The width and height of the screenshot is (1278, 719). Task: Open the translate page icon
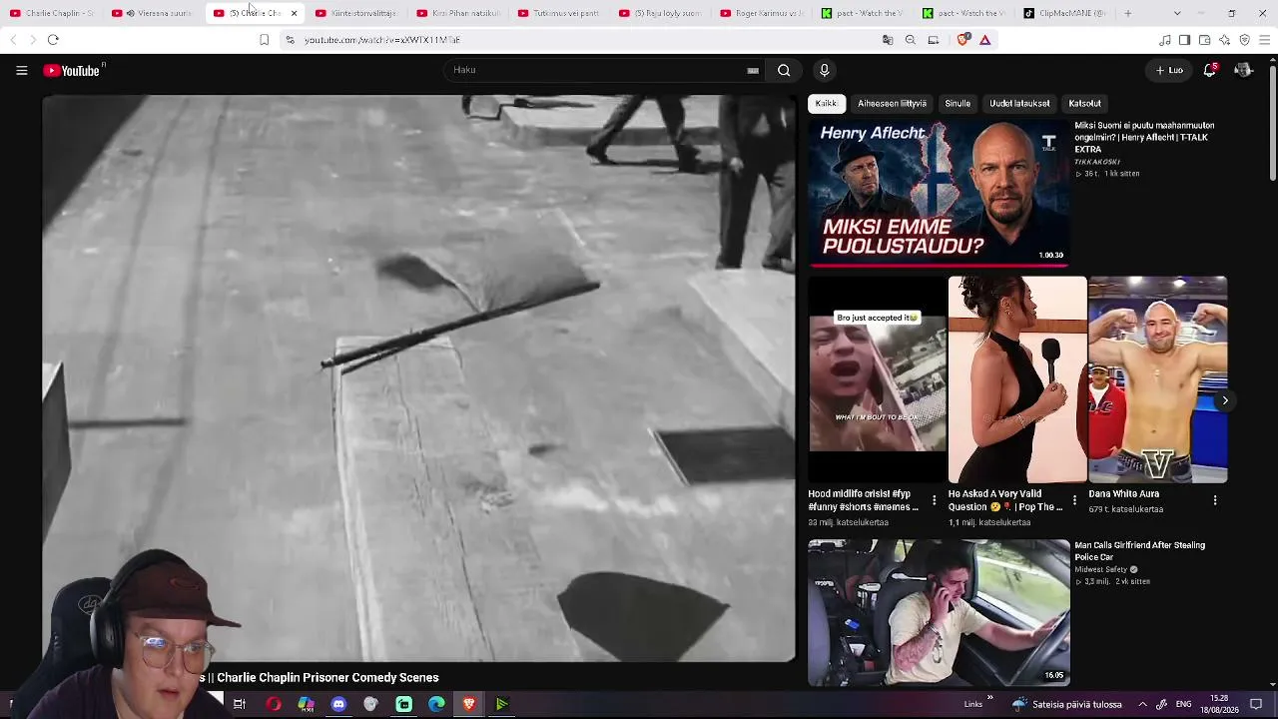click(888, 40)
